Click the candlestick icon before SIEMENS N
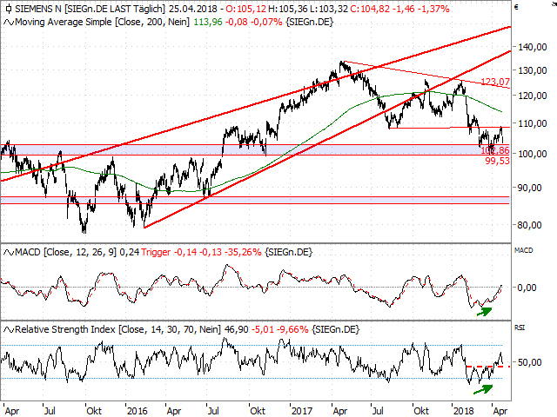This screenshot has height=417, width=557. (9, 9)
